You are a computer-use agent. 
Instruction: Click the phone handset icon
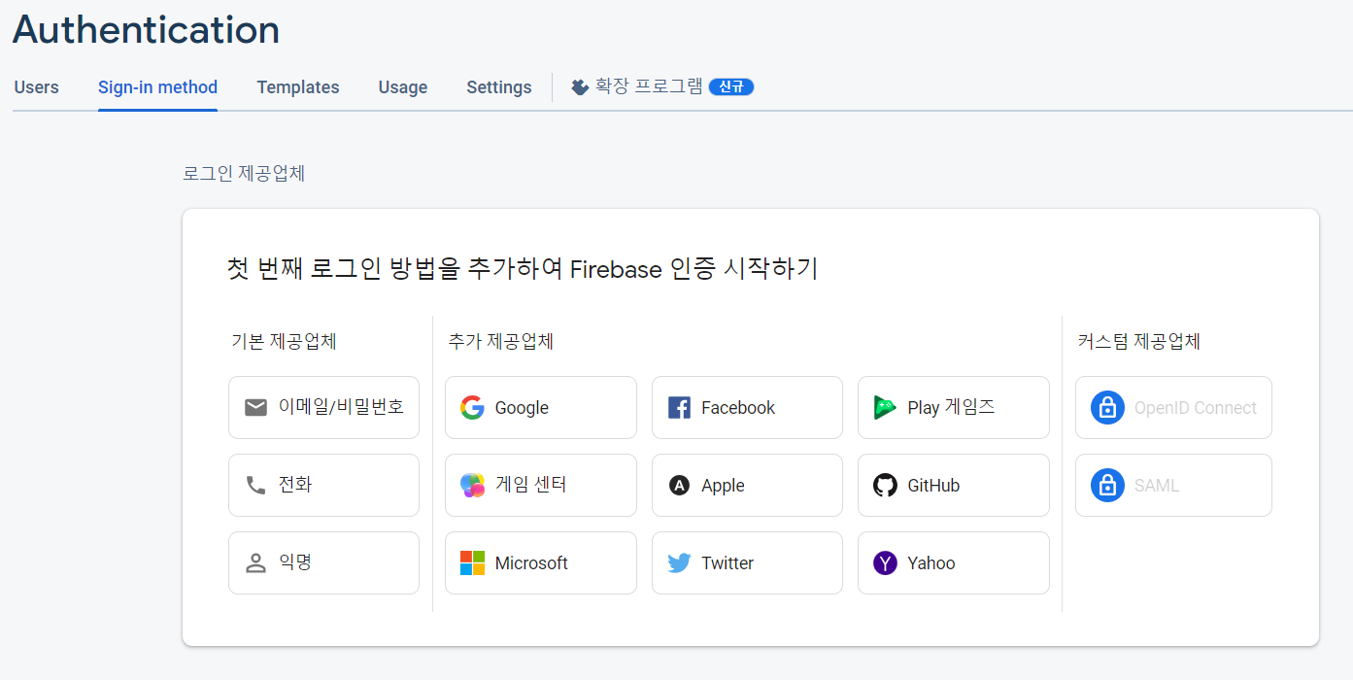point(255,485)
